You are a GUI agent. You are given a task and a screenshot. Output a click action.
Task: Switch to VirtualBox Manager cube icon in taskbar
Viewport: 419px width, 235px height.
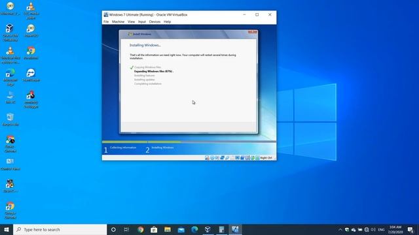coord(208,229)
